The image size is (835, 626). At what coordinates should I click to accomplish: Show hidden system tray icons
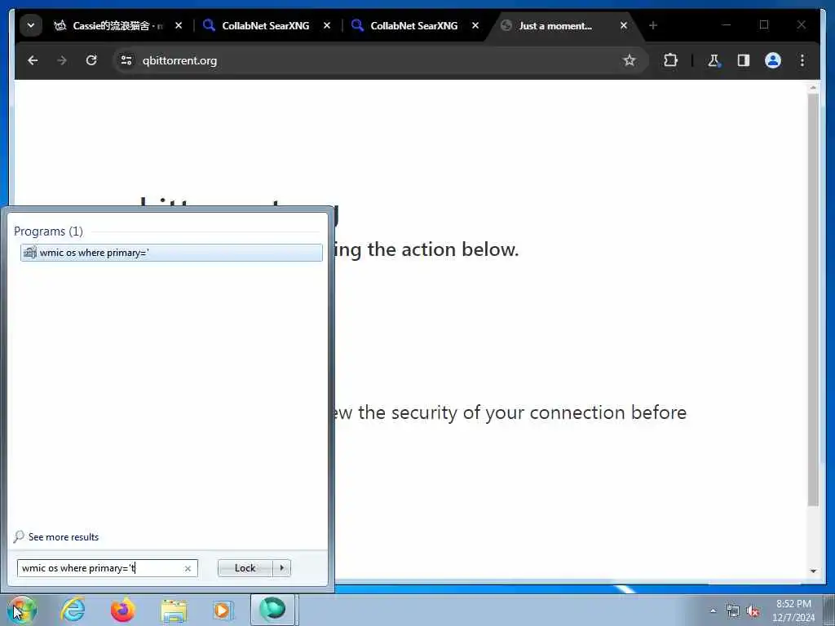[x=713, y=611]
